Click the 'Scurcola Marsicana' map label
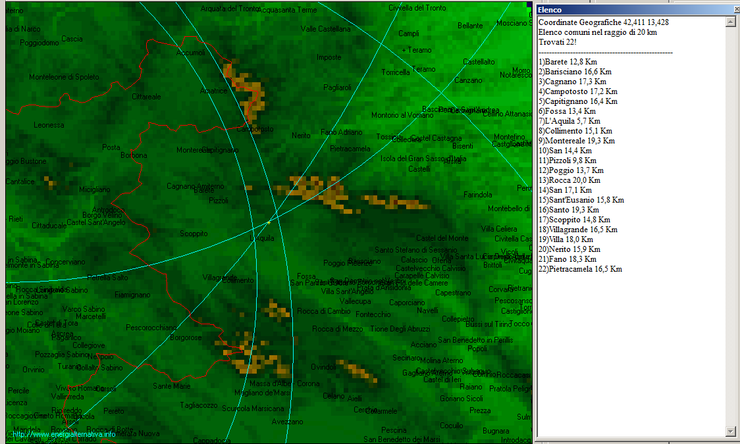Image resolution: width=740 pixels, height=444 pixels. pos(253,408)
